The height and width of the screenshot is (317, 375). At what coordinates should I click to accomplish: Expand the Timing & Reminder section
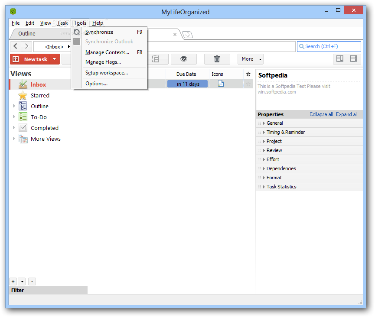264,133
